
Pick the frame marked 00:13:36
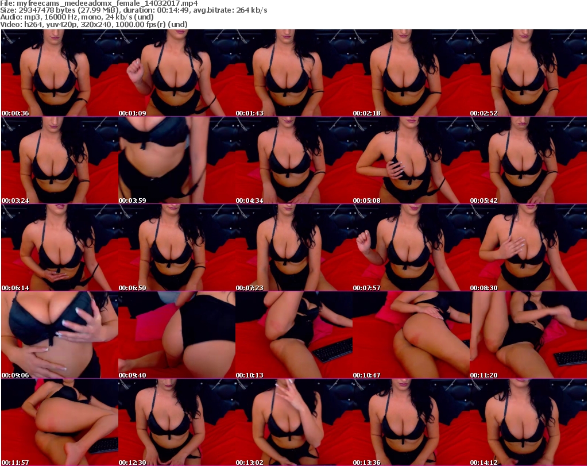(411, 422)
